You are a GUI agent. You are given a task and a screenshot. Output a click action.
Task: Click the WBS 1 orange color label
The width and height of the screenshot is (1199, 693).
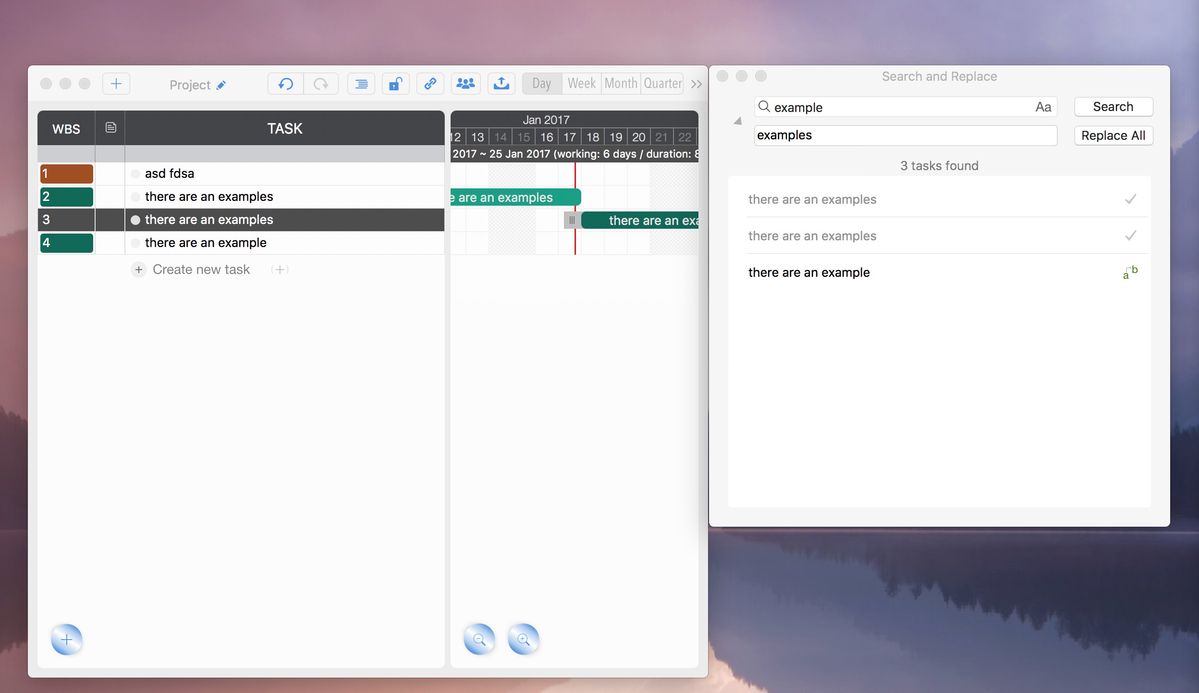pos(66,174)
